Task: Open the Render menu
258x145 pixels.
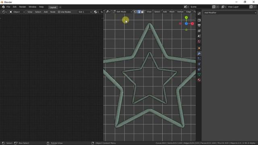Action: click(23, 7)
